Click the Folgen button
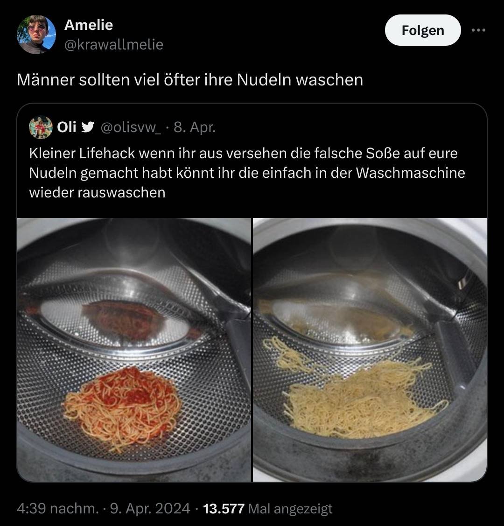 423,30
